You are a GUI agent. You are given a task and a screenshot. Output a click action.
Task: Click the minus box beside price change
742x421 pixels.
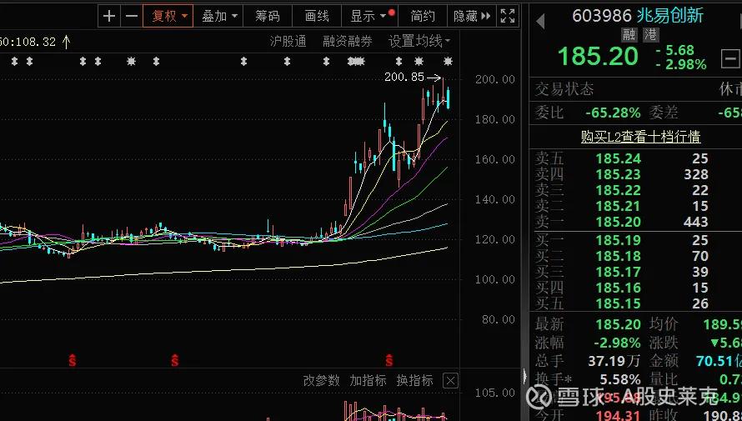(x=729, y=59)
